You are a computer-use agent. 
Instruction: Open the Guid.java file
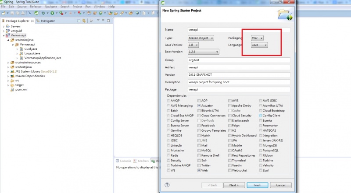30,49
